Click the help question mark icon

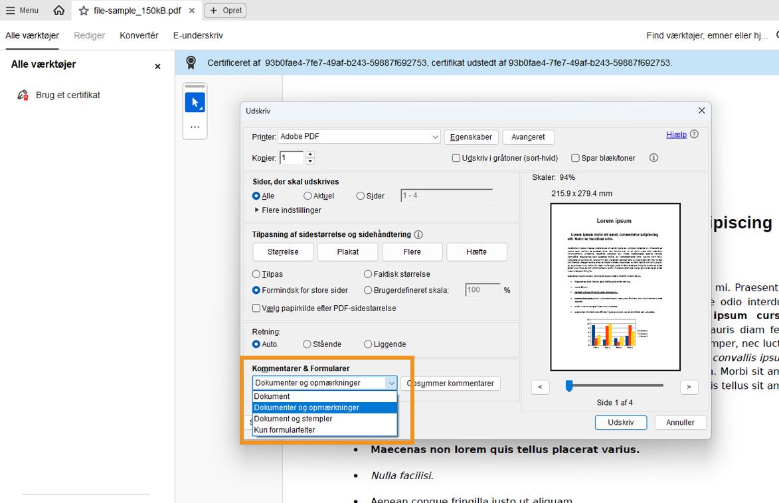pyautogui.click(x=694, y=134)
